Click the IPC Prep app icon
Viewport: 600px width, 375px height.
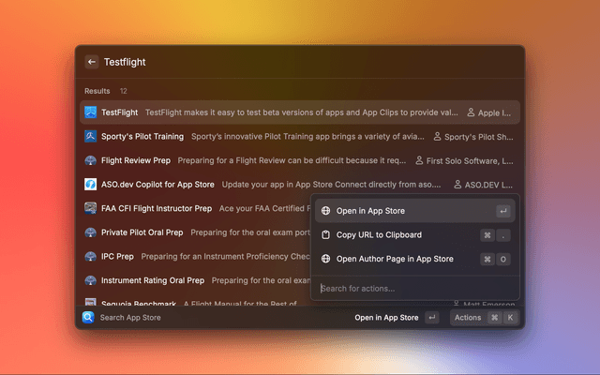(x=91, y=256)
